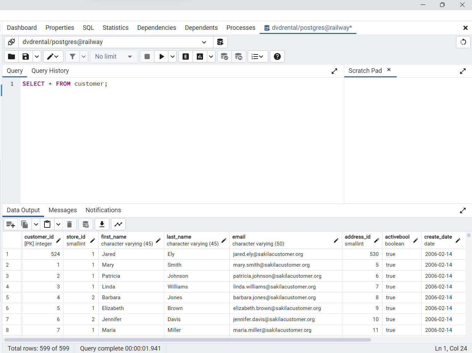472x353 pixels.
Task: Open help question mark icon
Action: pyautogui.click(x=277, y=57)
